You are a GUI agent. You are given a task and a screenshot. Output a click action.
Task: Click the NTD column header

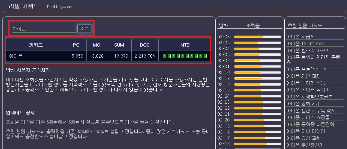185,45
